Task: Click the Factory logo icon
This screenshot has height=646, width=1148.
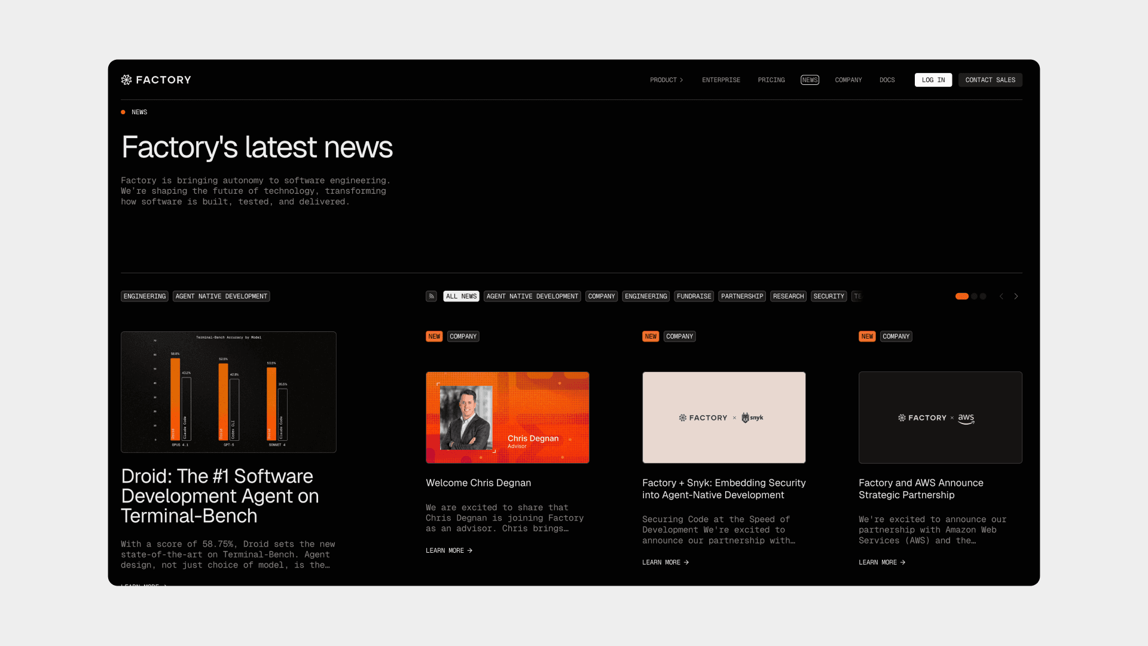Action: coord(126,80)
